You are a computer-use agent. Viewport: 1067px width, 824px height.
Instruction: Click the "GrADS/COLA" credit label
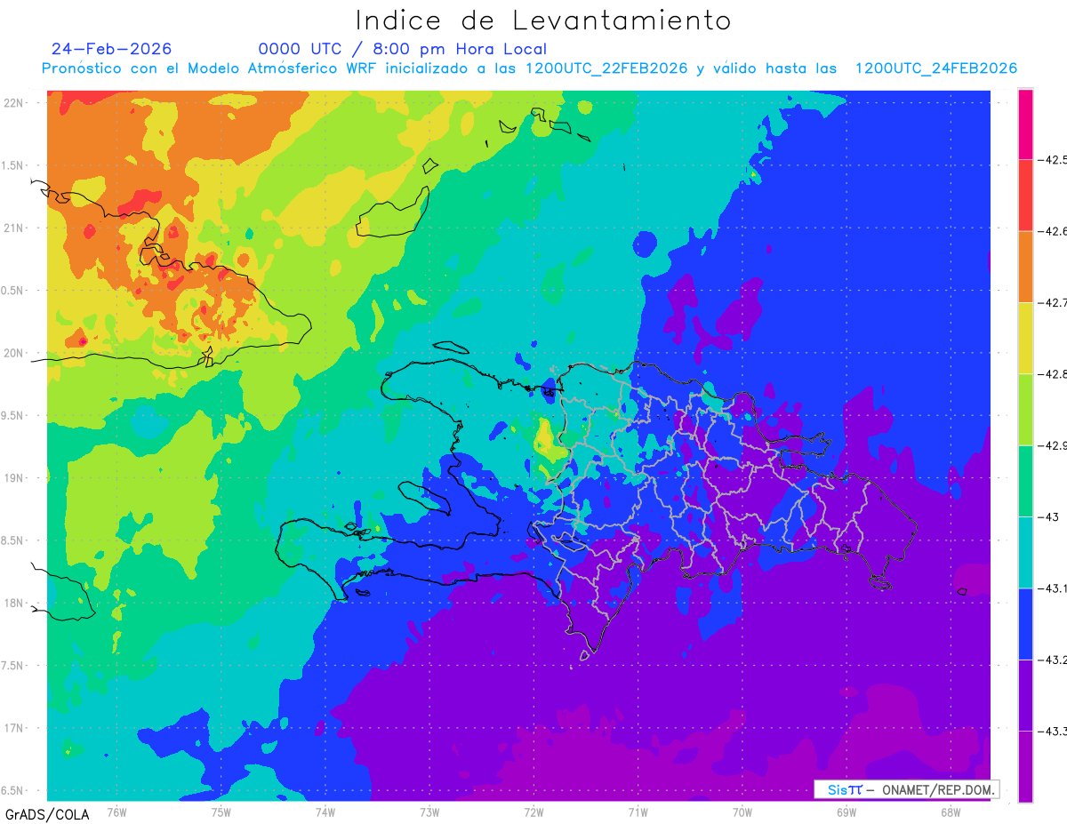(47, 814)
